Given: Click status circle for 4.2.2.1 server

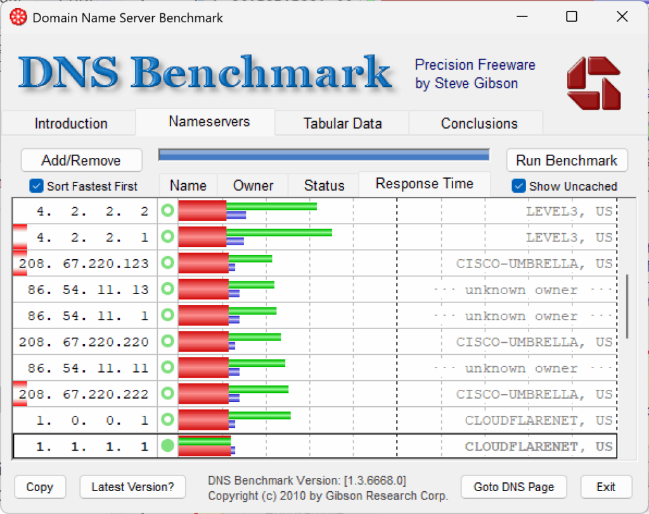Looking at the screenshot, I should point(167,237).
